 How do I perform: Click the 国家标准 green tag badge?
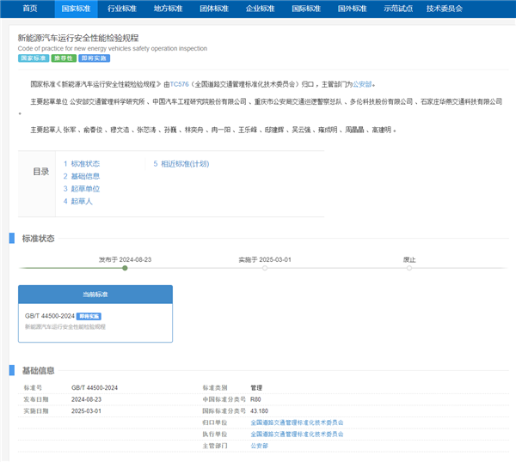[33, 58]
